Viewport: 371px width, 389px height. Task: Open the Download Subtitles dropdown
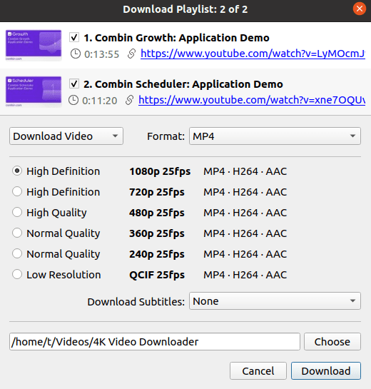point(275,301)
